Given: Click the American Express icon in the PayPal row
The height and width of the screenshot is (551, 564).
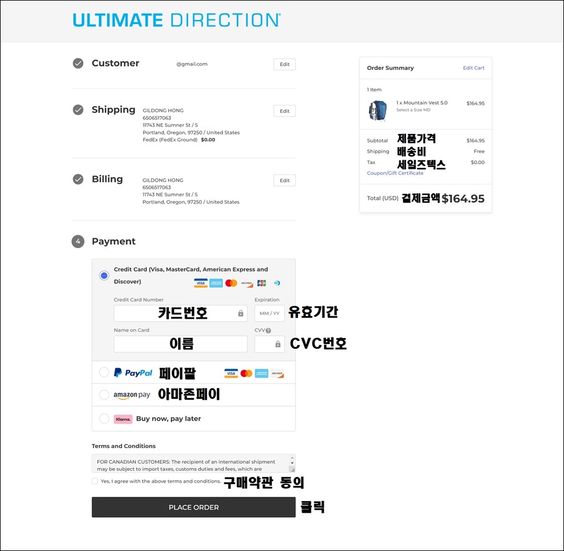Looking at the screenshot, I should coord(261,373).
